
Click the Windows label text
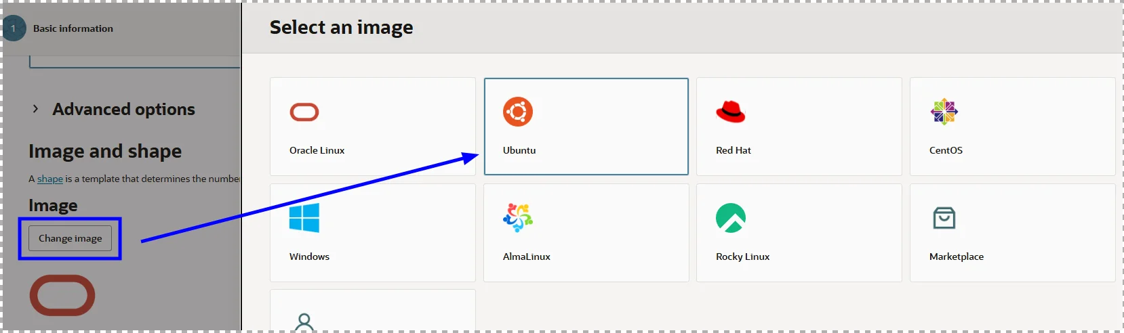(309, 257)
